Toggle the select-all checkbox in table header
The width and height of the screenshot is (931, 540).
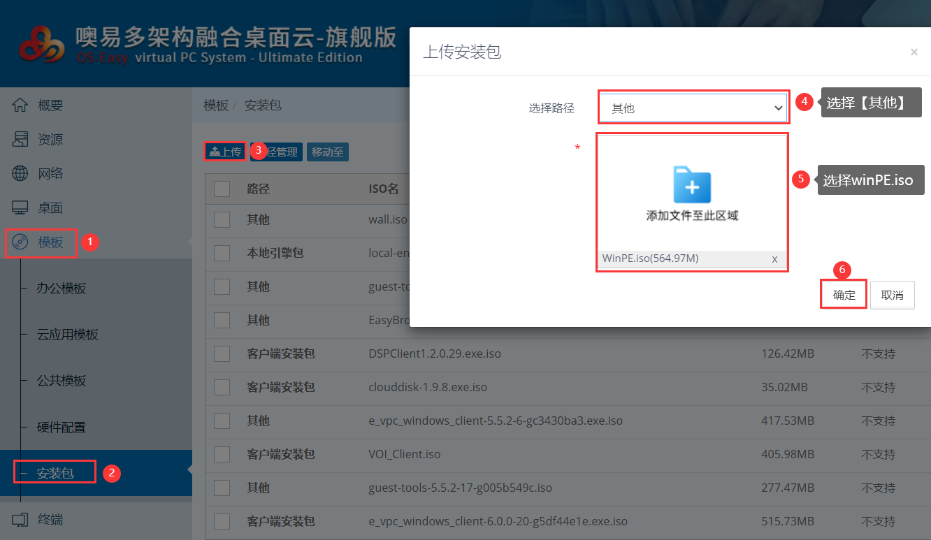pyautogui.click(x=222, y=189)
